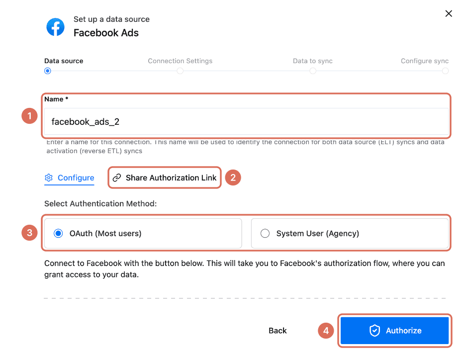Click the Connection Settings step label
This screenshot has height=357, width=464.
(180, 61)
